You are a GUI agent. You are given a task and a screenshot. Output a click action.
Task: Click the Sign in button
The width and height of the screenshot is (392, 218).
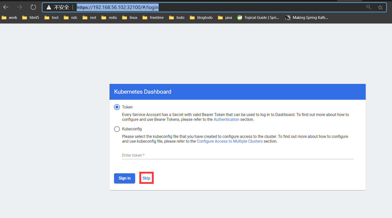pyautogui.click(x=125, y=178)
